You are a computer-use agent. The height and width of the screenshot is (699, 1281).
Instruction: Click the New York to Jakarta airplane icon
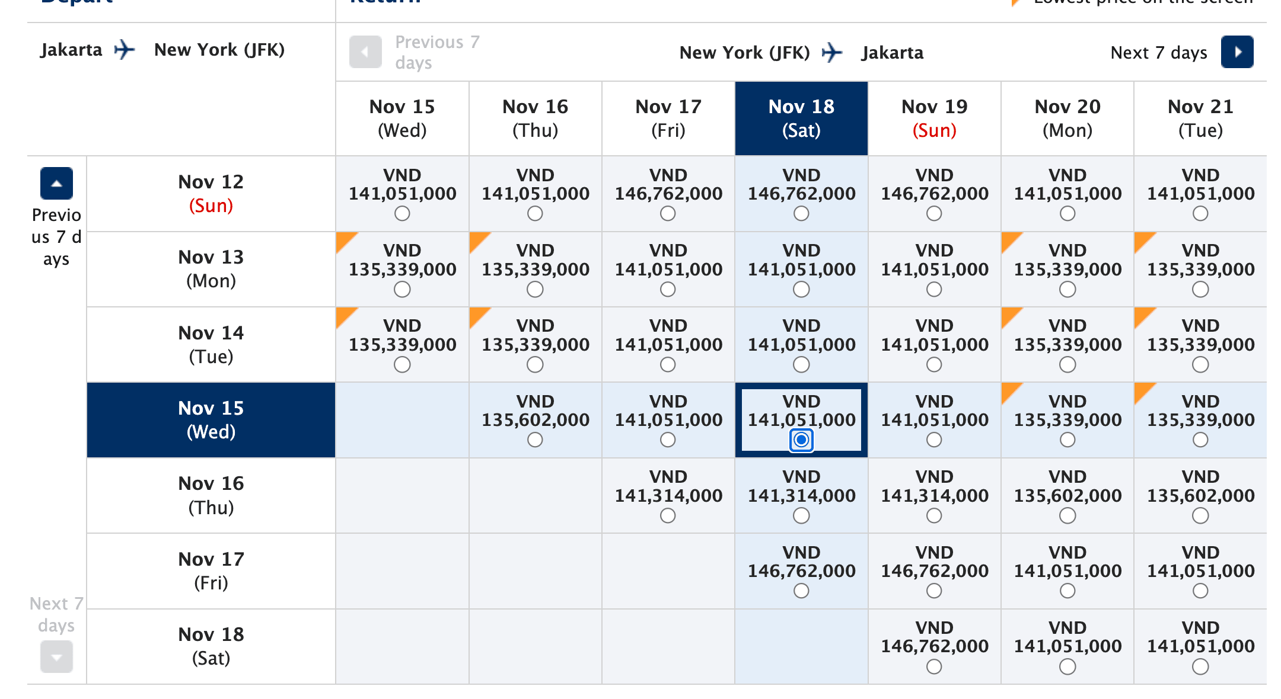(832, 53)
